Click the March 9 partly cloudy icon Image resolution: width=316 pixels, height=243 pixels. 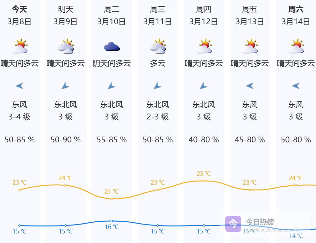[x=66, y=46]
